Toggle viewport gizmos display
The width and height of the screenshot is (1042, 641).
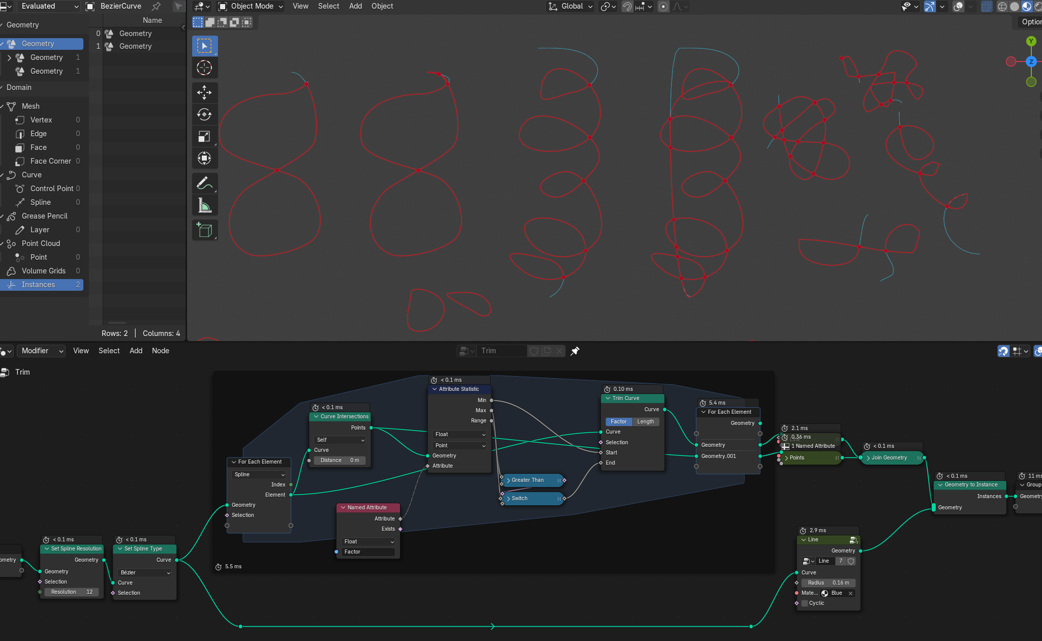click(930, 7)
